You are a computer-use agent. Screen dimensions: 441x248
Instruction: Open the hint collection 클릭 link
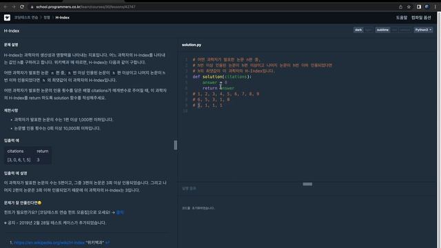coord(120,212)
